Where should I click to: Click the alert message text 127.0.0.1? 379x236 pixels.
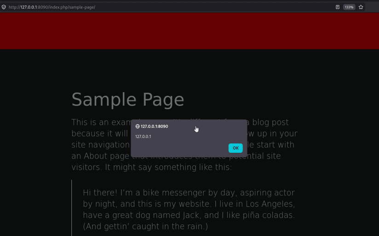[x=143, y=136]
